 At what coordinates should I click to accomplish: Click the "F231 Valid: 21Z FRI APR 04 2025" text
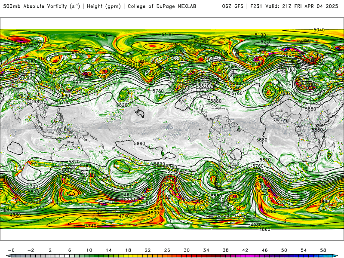pyautogui.click(x=294, y=6)
